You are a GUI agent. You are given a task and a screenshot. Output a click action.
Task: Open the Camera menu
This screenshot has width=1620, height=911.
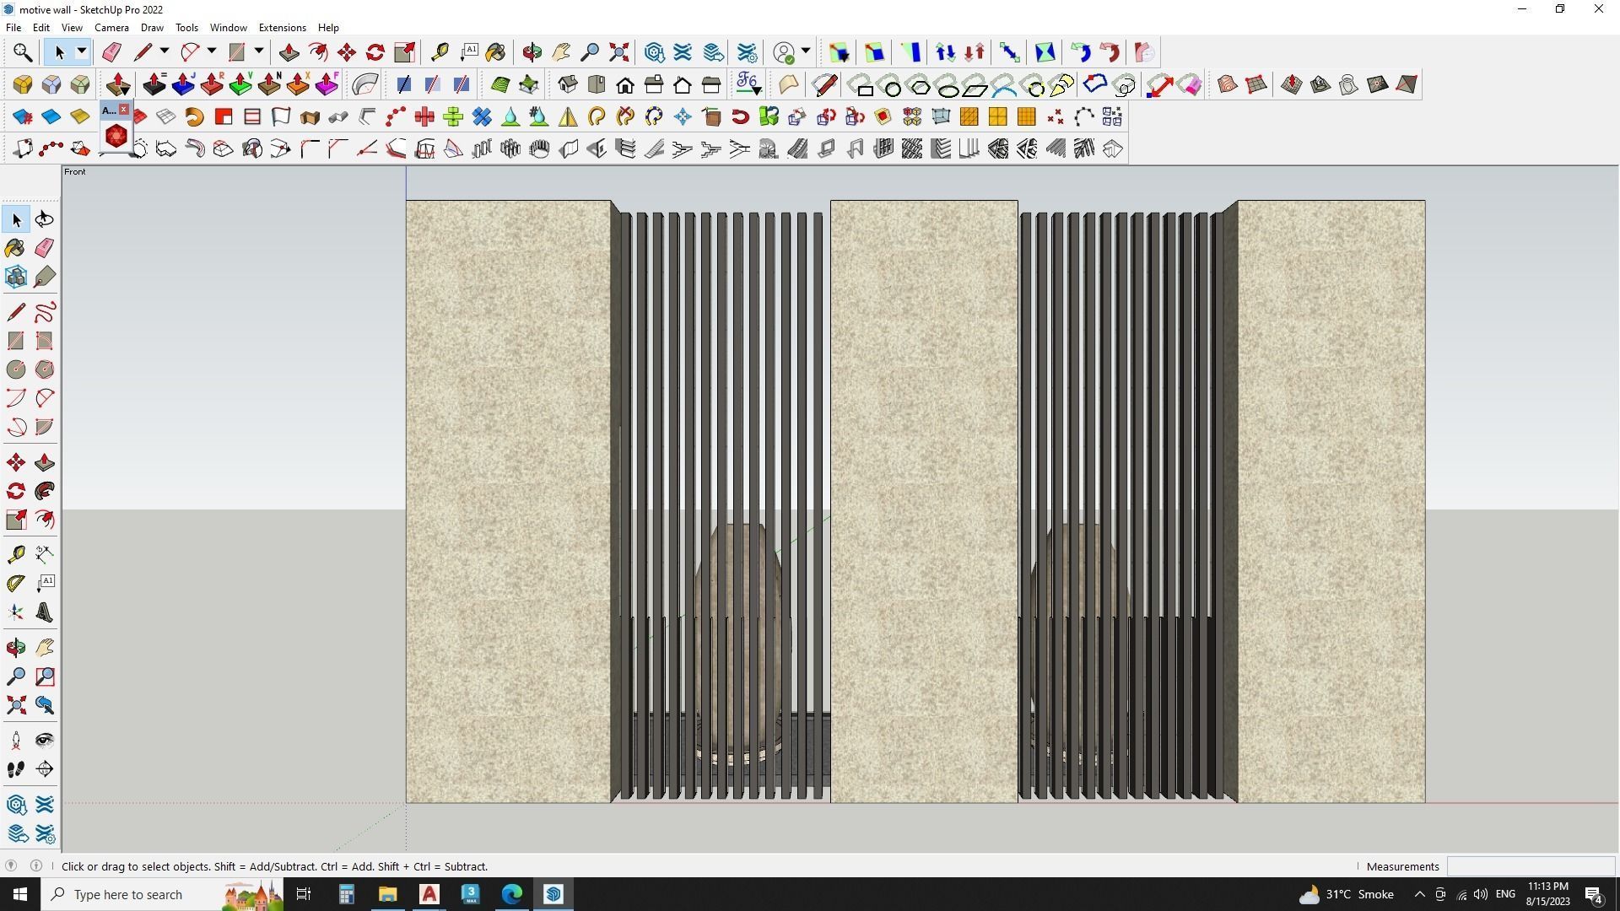pos(111,28)
